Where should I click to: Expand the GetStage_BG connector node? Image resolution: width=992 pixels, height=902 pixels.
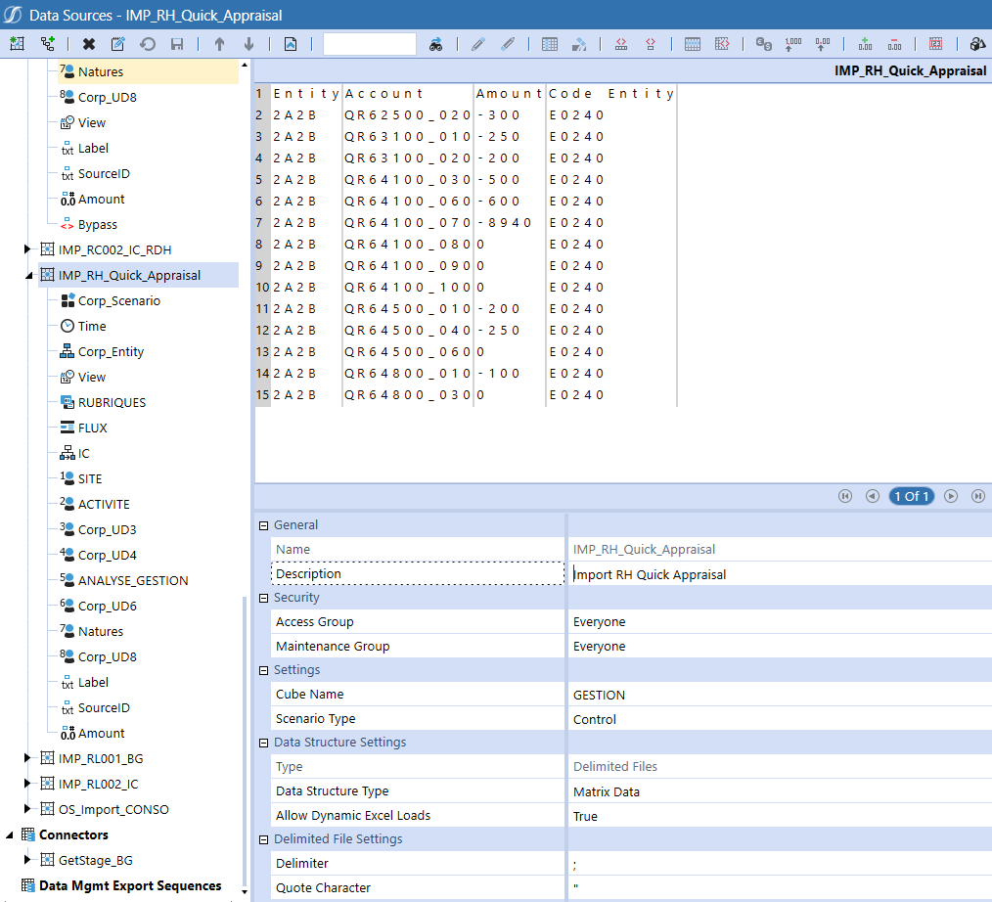click(27, 860)
